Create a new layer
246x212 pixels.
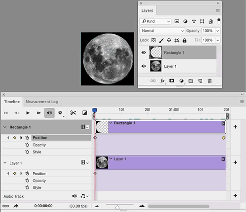coord(200,81)
